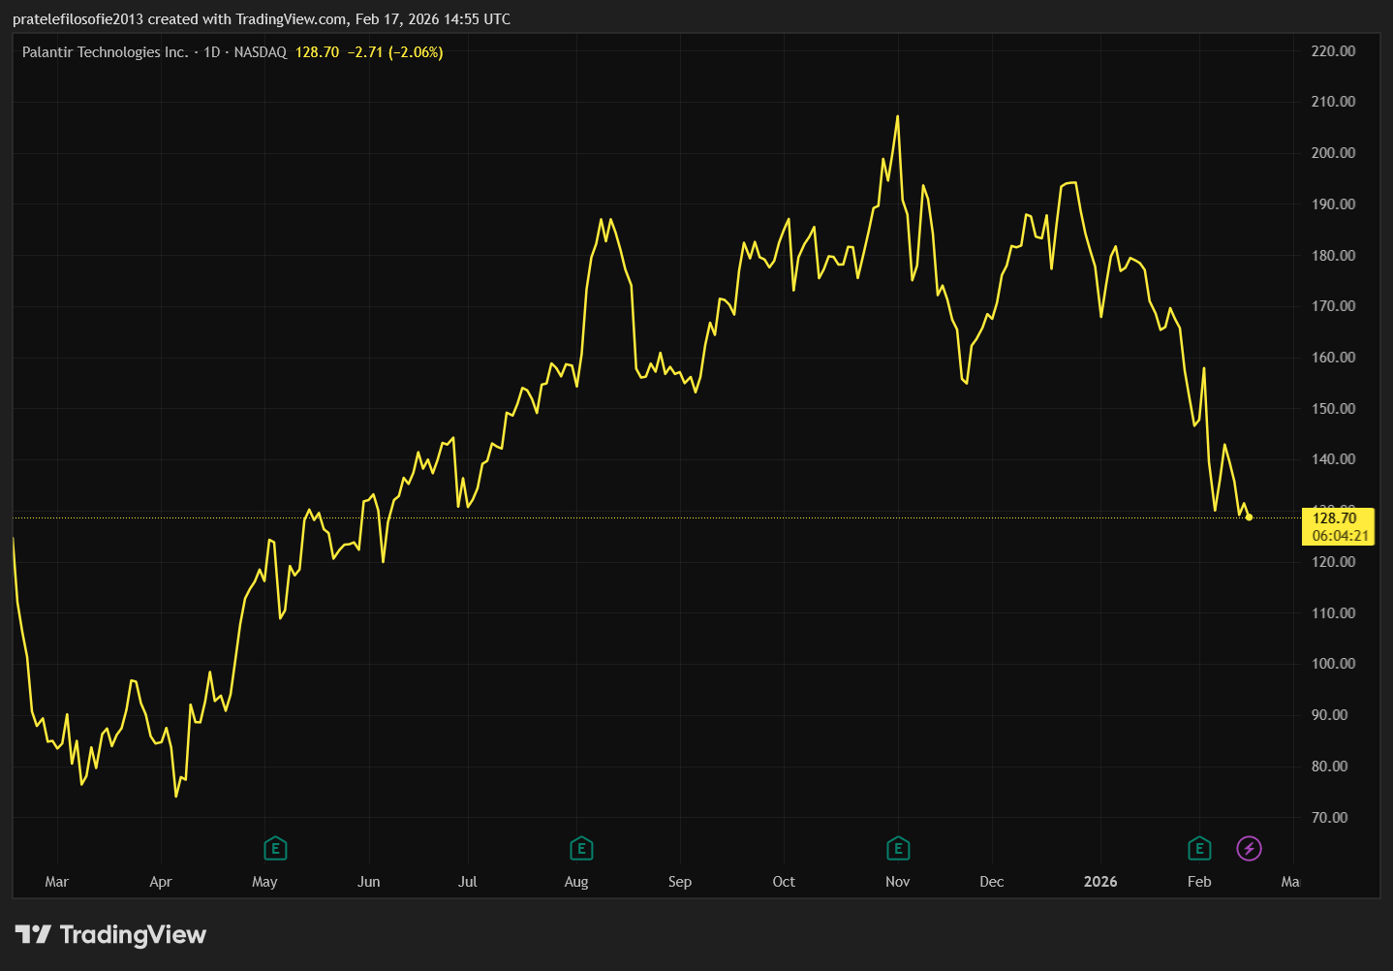
Task: Click the purple lightning event icon
Action: click(x=1250, y=849)
